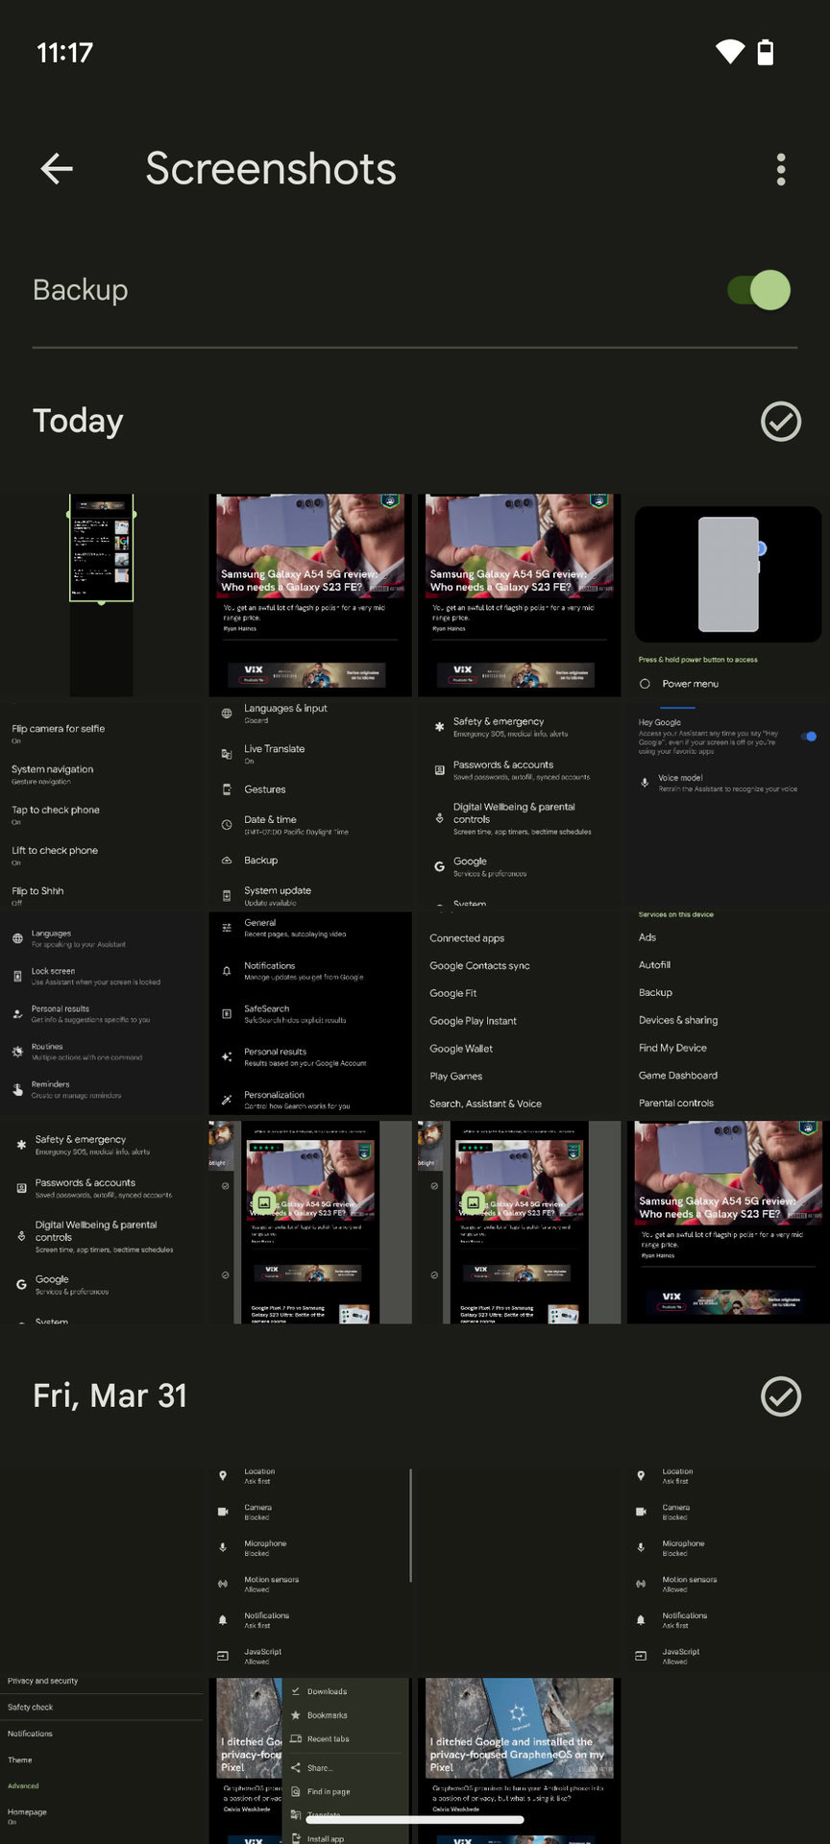
Task: Turn off the Backup switch
Action: 759,290
